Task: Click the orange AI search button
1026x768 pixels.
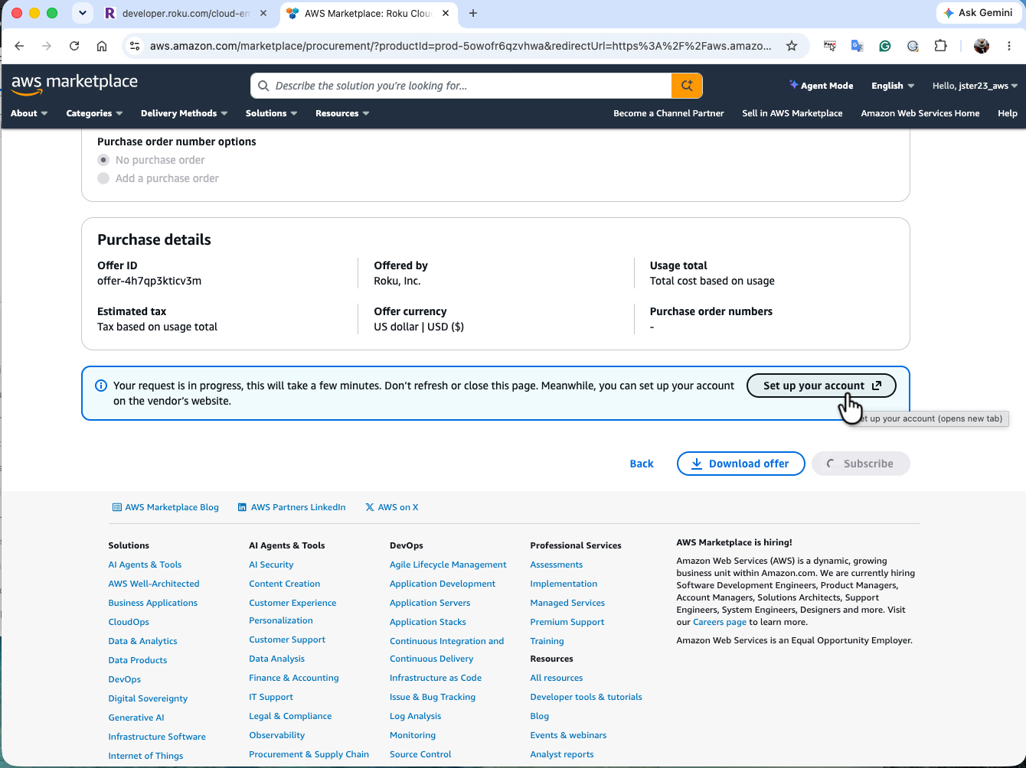Action: 687,86
